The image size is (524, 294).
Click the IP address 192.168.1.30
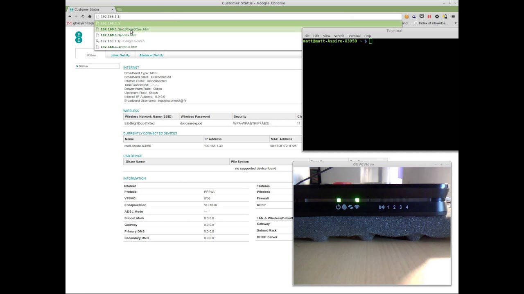point(213,146)
